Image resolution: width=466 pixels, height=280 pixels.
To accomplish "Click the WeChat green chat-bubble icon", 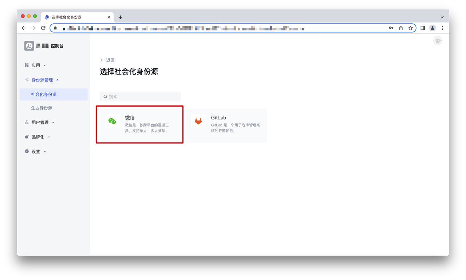I will pos(112,121).
